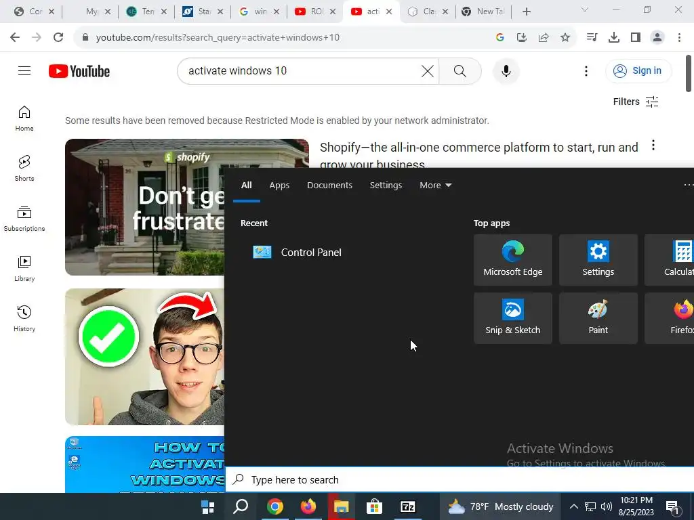Open Subscriptions in YouTube sidebar

[24, 219]
